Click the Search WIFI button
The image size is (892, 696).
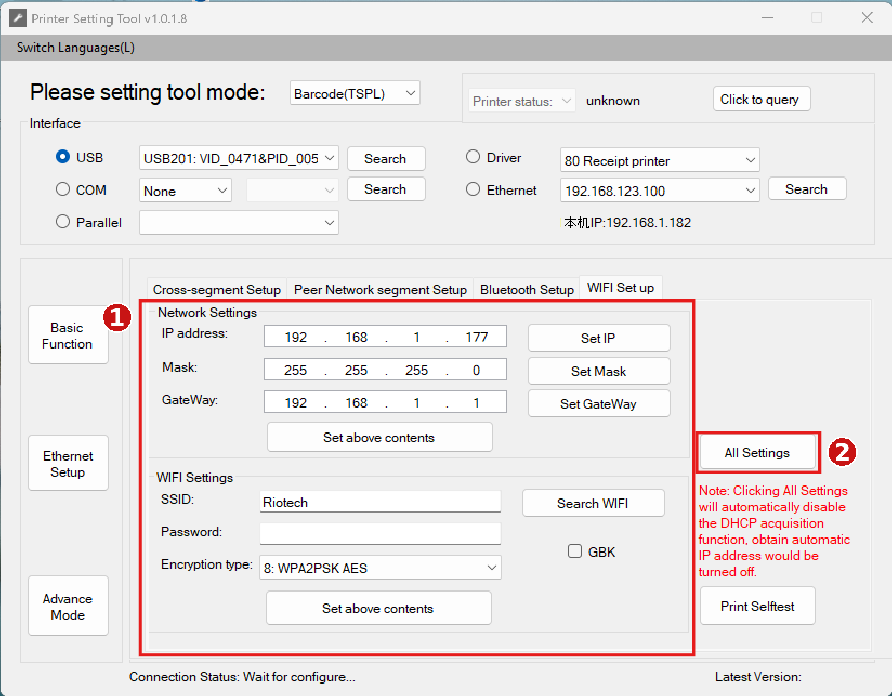[x=593, y=503]
